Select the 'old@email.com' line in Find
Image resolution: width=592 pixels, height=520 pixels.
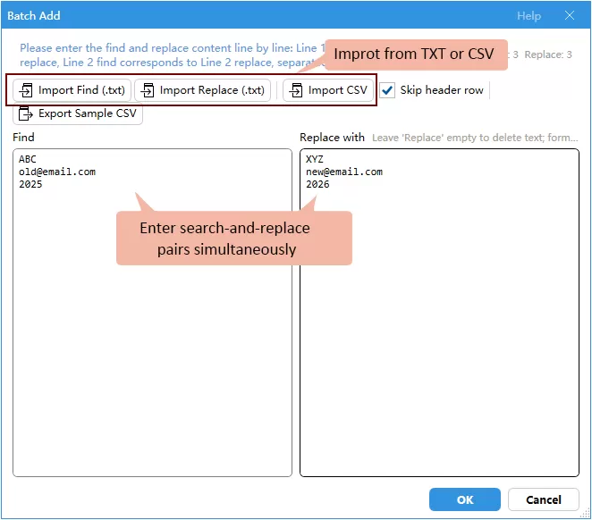click(x=57, y=172)
